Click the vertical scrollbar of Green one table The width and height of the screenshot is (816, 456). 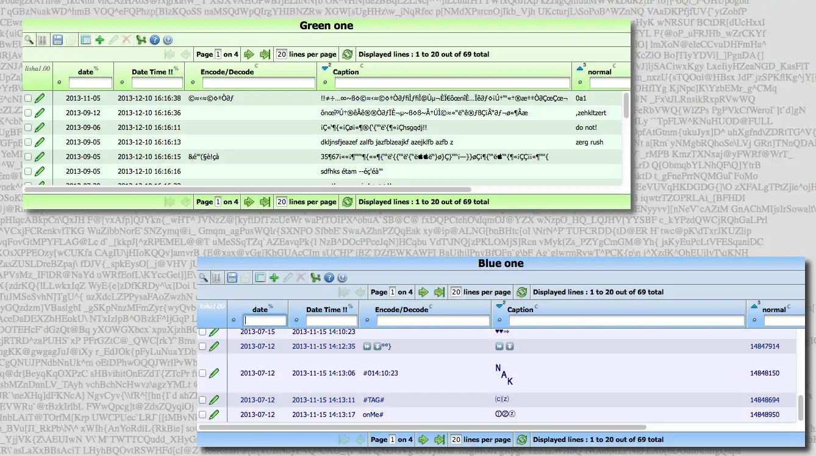click(626, 105)
